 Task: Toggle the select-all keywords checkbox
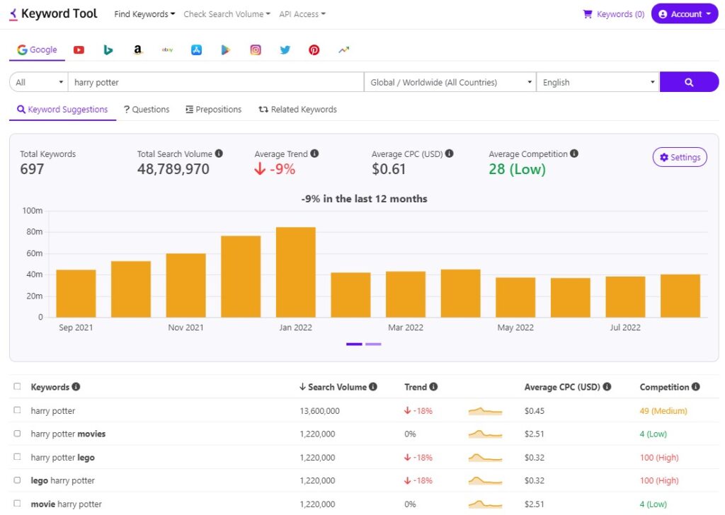click(17, 386)
